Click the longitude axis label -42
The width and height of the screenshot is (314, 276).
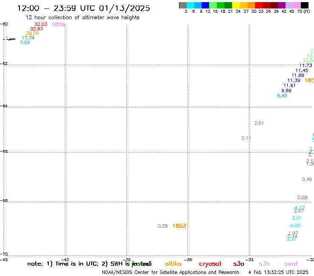65,260
